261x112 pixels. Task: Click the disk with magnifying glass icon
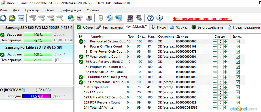coord(60,18)
